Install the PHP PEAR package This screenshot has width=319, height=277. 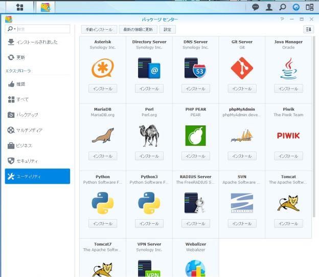pos(195,156)
